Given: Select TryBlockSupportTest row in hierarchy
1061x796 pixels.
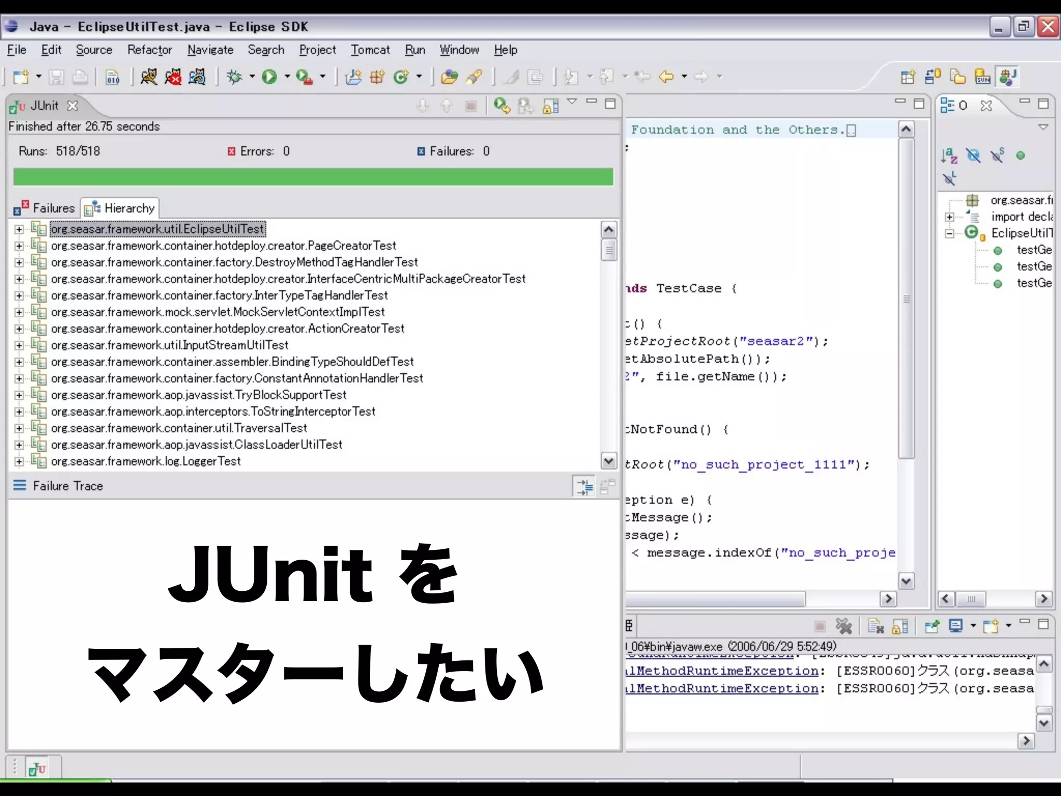Looking at the screenshot, I should tap(198, 395).
